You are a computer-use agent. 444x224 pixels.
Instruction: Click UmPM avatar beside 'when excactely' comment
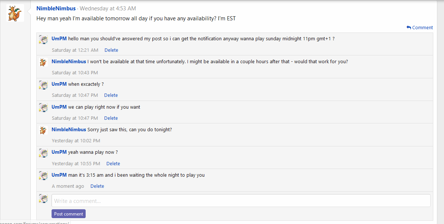point(44,85)
